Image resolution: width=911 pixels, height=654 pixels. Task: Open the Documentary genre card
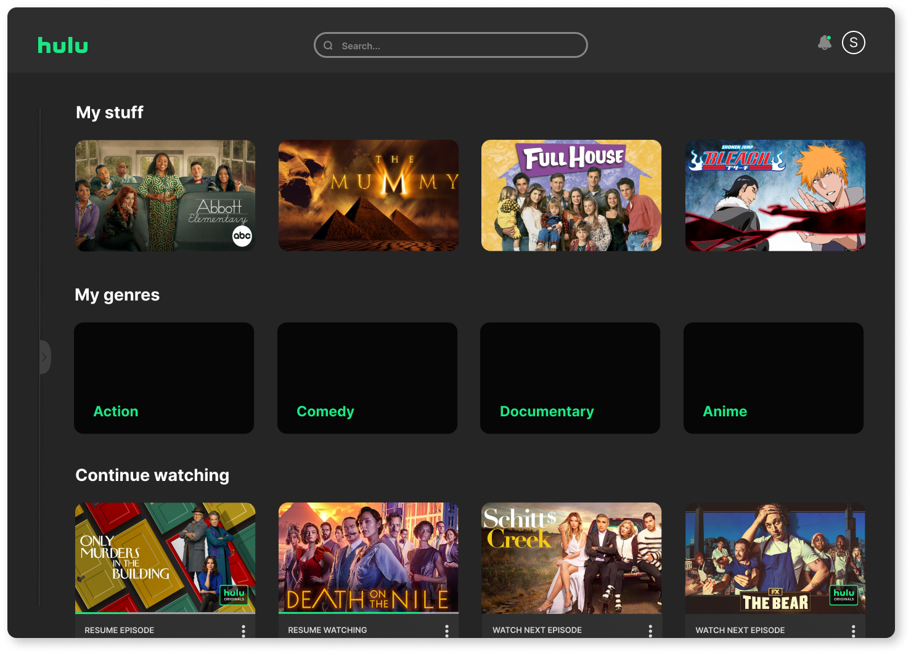(x=570, y=378)
